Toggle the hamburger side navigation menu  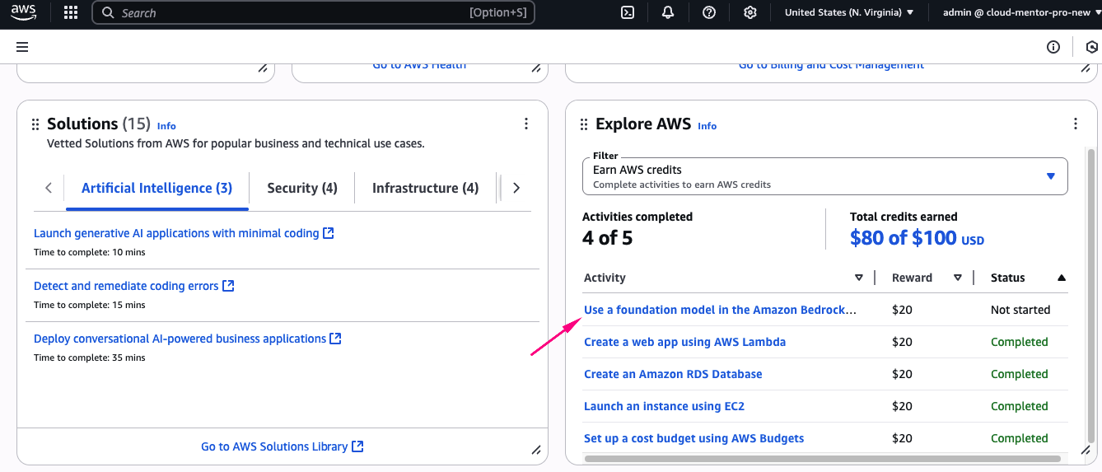[x=22, y=47]
